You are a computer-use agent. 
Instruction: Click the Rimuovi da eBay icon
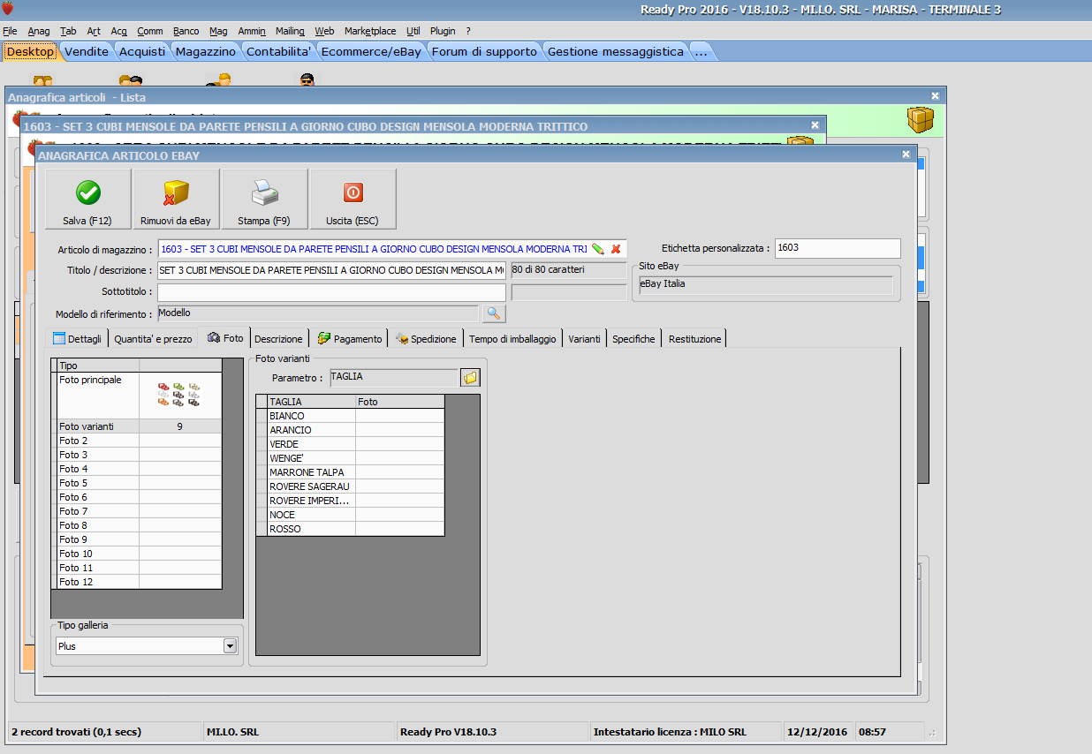coord(176,192)
